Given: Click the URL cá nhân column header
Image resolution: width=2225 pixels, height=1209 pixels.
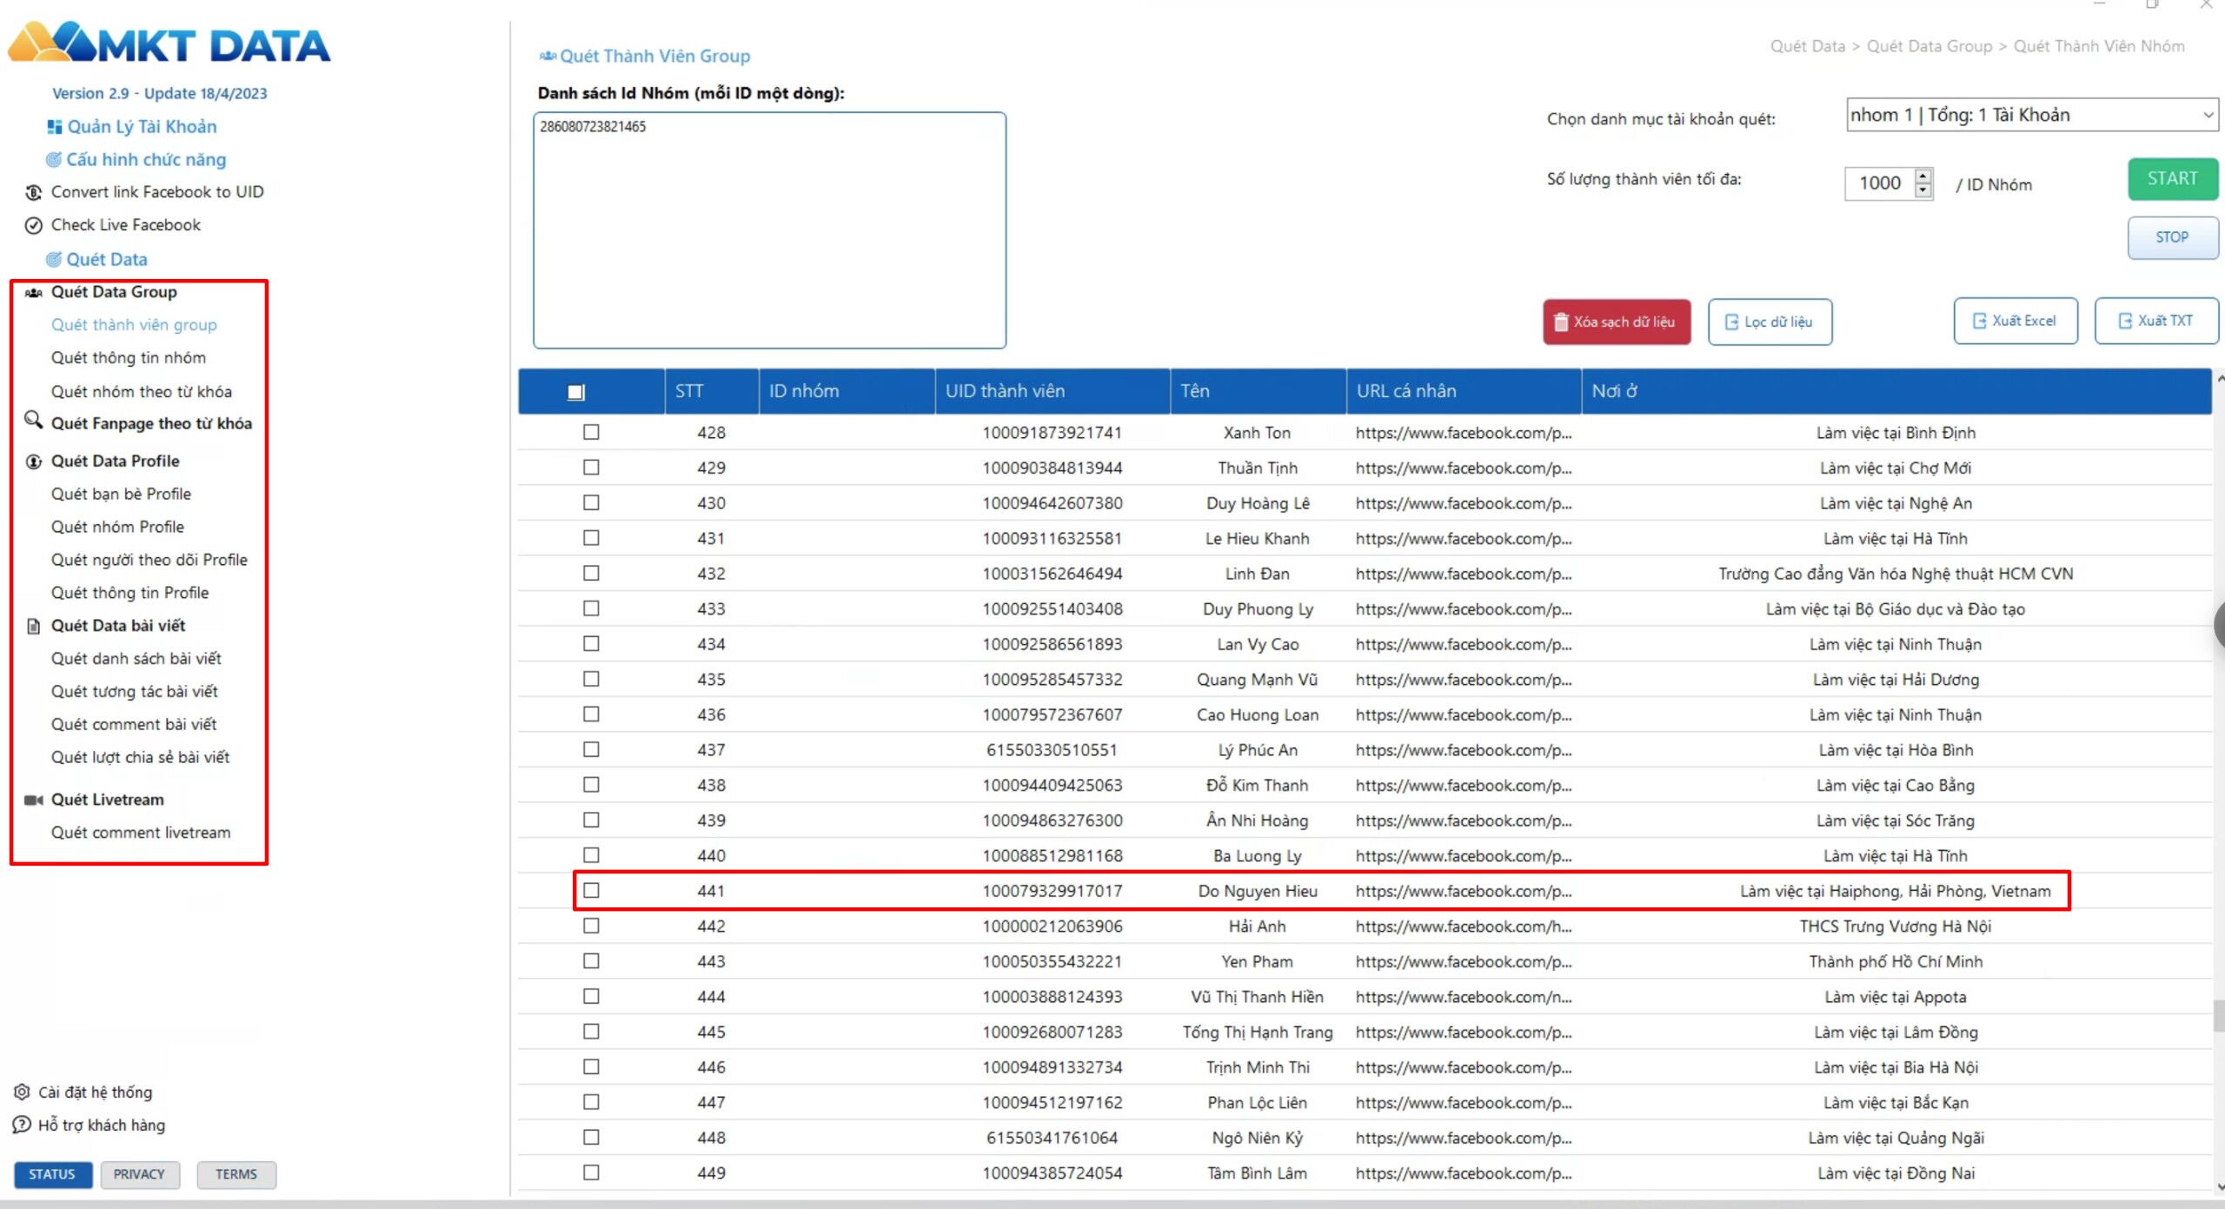Looking at the screenshot, I should 1463,391.
